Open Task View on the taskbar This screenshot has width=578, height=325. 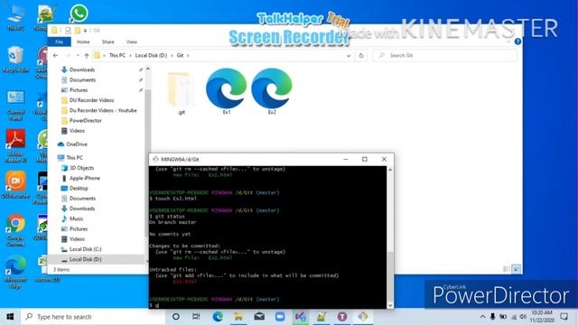point(196,317)
